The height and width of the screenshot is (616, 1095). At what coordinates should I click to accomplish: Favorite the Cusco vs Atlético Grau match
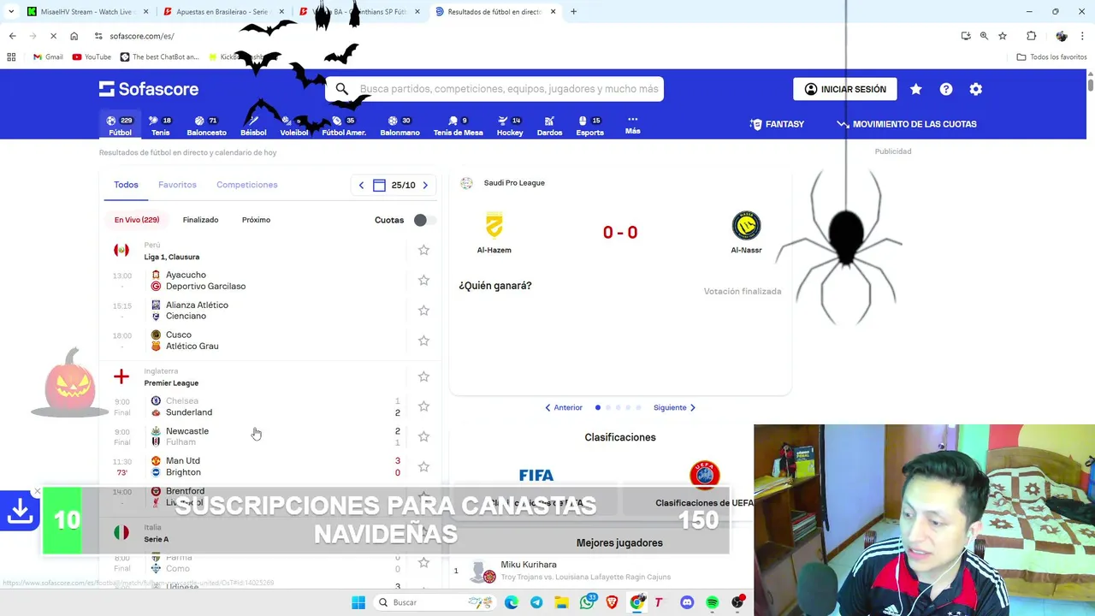pos(423,341)
